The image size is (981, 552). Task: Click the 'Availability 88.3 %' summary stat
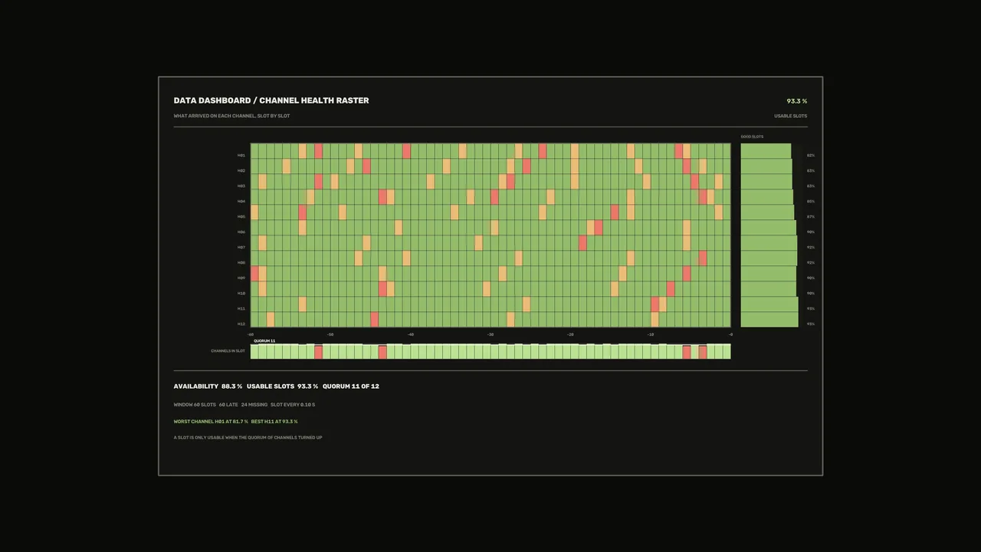[208, 386]
